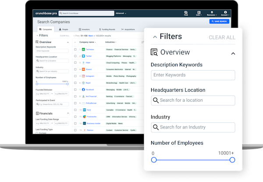Collapse Overview section in the laptop sidebar

pos(68,43)
